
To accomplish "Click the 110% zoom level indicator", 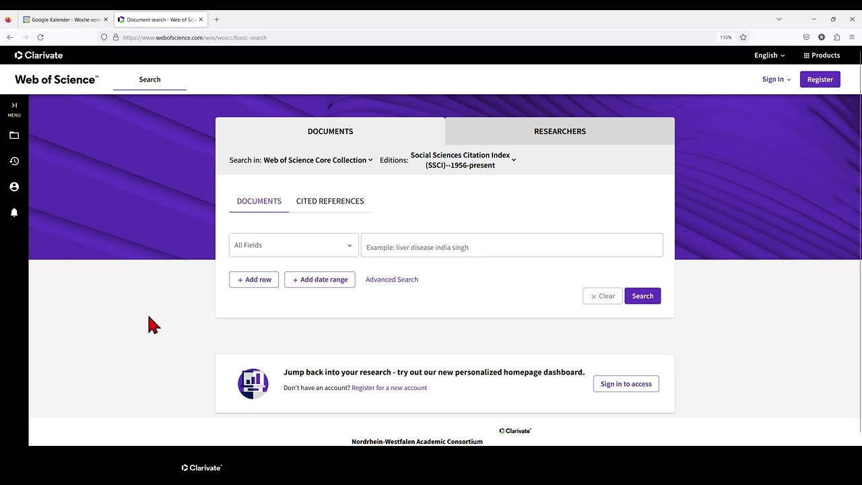I will click(x=725, y=37).
